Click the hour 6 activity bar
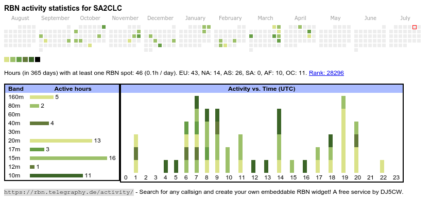This screenshot has width=448, height=200. coord(186,147)
